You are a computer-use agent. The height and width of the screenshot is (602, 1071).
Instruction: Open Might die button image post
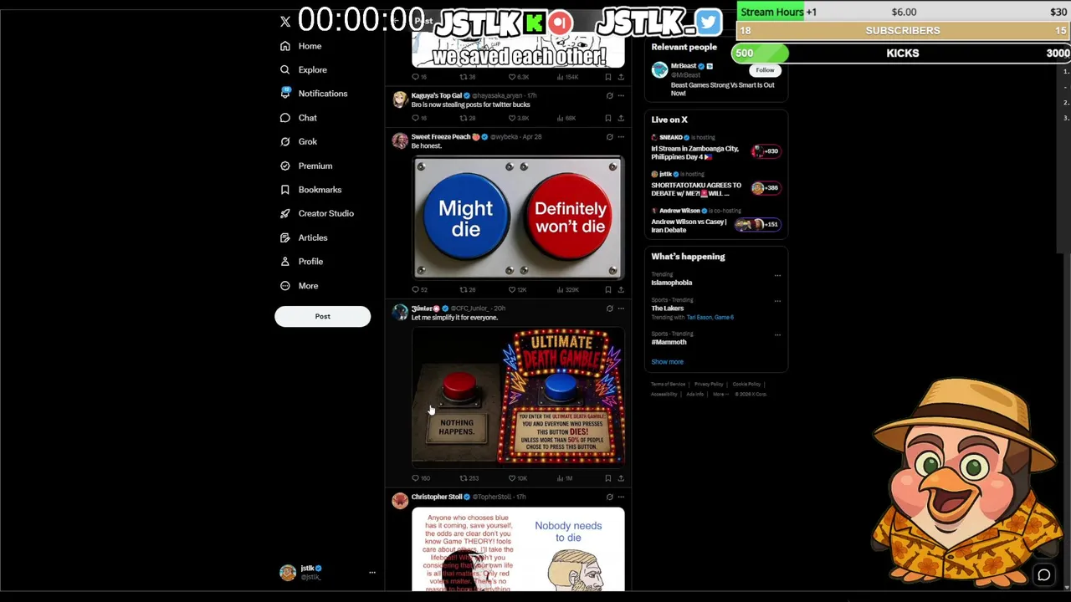pos(518,217)
